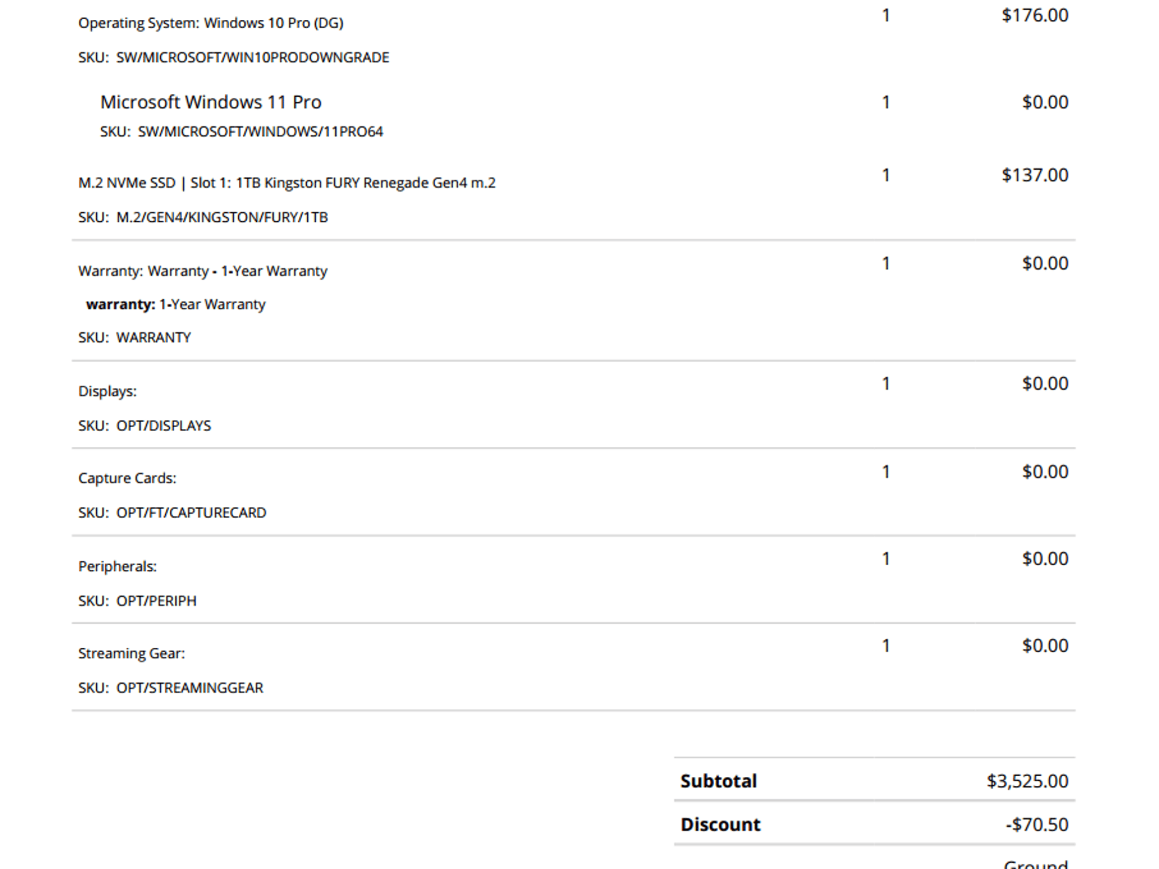Click the SW/MICROSOFT/WIN10PRODOWNGRADE SKU text
This screenshot has width=1159, height=869.
[x=252, y=58]
